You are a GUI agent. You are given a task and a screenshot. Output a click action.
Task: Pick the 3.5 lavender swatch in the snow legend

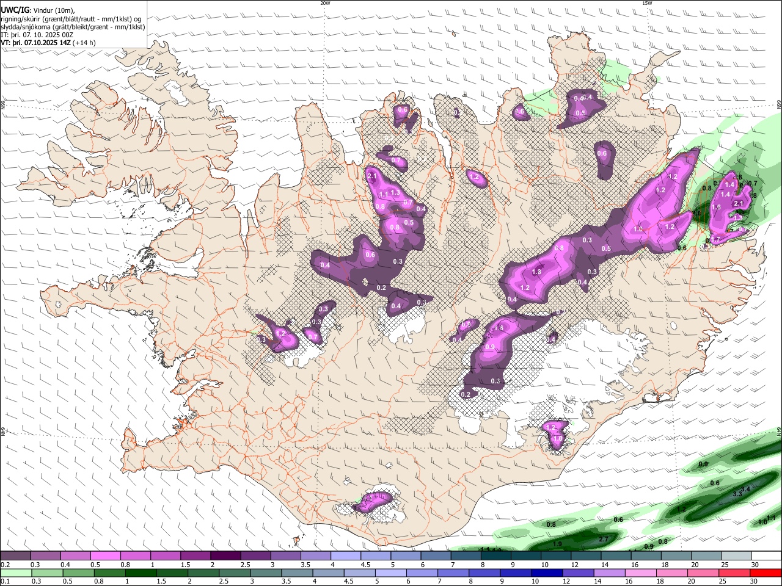click(316, 556)
